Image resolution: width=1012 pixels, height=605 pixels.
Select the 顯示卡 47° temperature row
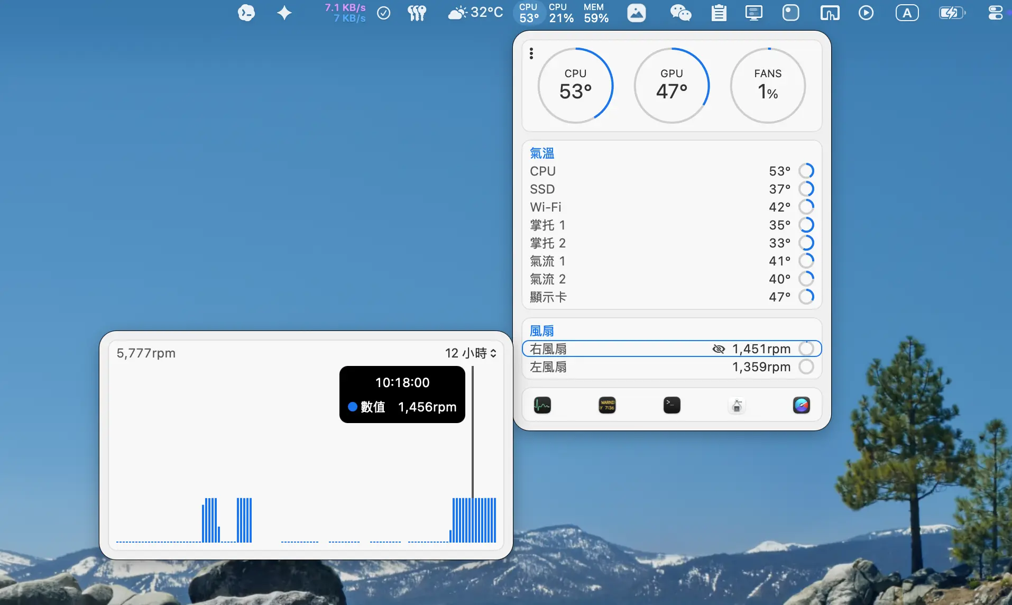click(672, 297)
